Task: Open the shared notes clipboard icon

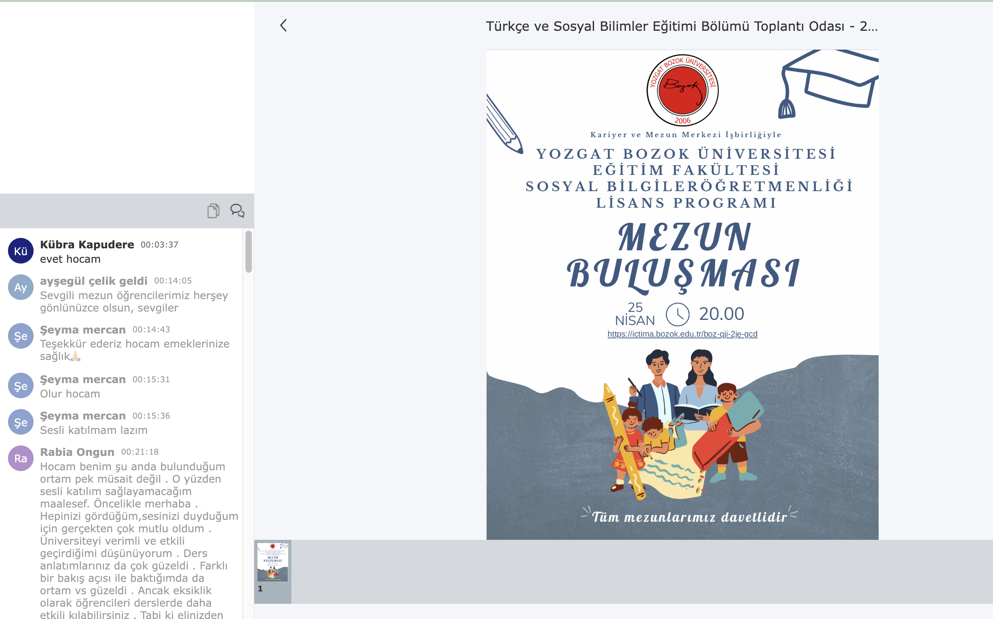Action: tap(213, 210)
